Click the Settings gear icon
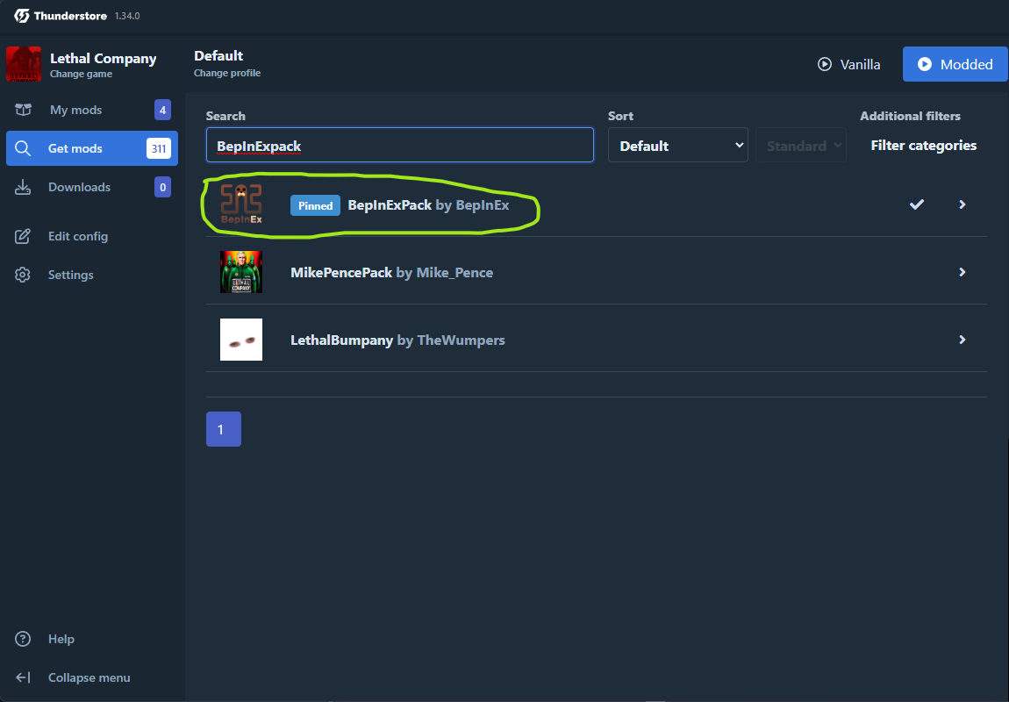 click(x=23, y=275)
